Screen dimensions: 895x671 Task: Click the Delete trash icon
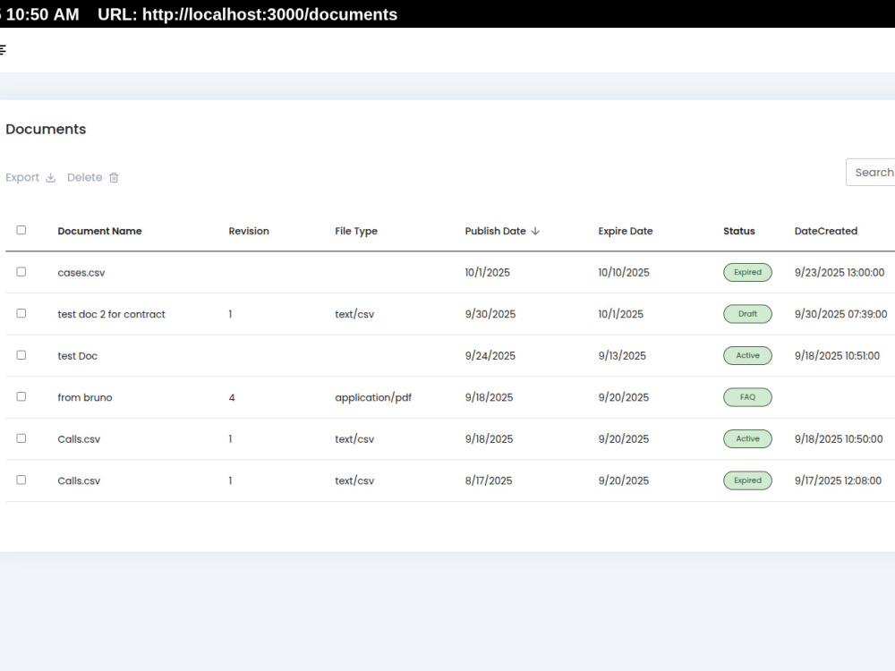(x=114, y=177)
